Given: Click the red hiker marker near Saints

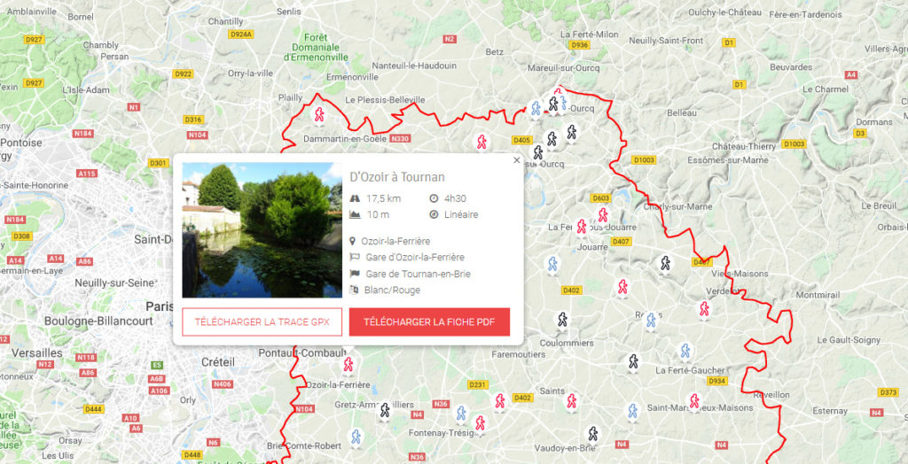Looking at the screenshot, I should 572,401.
